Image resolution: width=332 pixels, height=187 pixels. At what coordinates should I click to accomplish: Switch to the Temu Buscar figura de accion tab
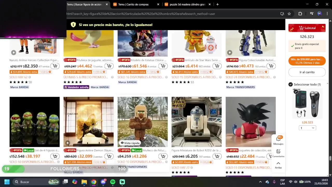84,4
